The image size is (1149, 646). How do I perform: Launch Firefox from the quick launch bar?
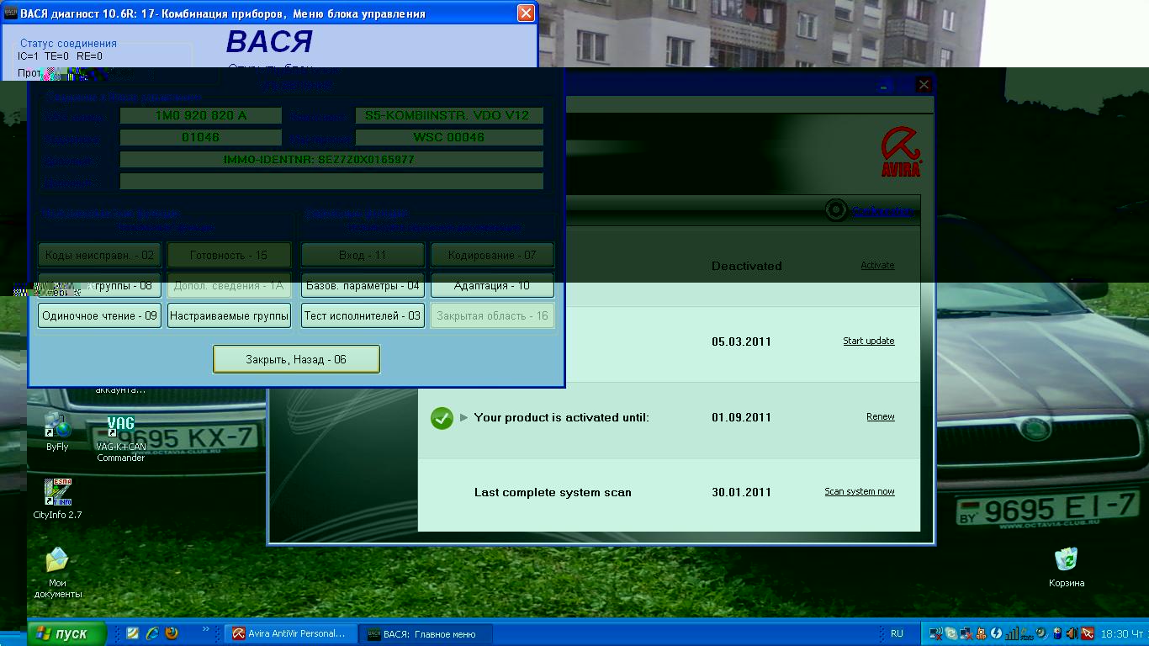[172, 633]
